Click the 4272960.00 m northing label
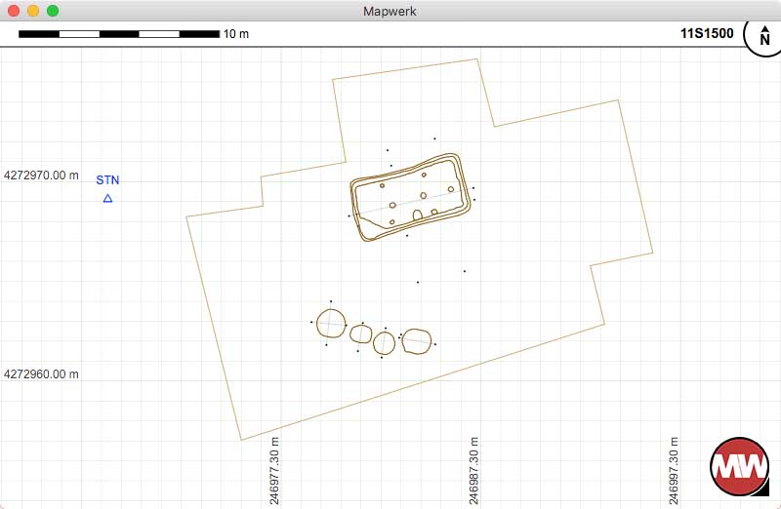This screenshot has height=509, width=781. pyautogui.click(x=41, y=374)
